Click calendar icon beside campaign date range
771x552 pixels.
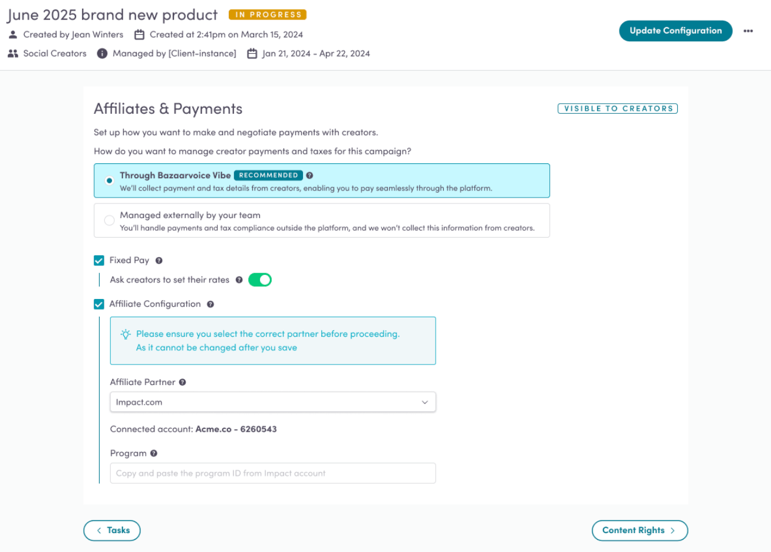click(252, 54)
